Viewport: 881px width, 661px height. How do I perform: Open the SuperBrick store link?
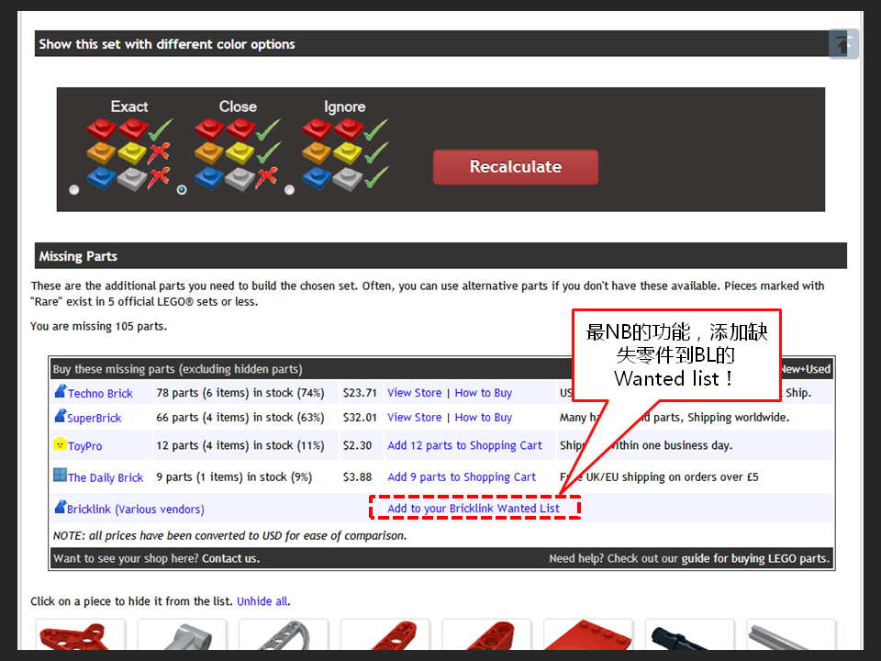click(94, 419)
